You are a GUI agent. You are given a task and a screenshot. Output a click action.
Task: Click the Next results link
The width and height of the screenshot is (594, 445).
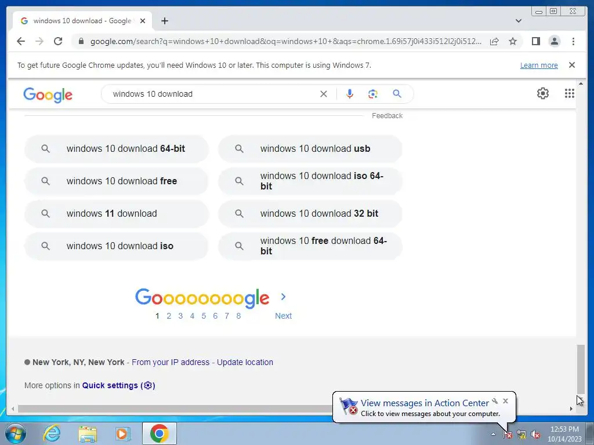(283, 316)
